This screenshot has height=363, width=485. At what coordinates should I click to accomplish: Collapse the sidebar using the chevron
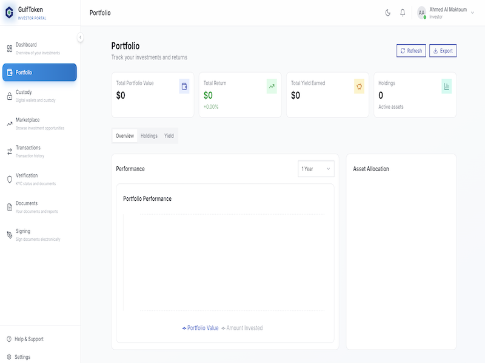tap(81, 37)
